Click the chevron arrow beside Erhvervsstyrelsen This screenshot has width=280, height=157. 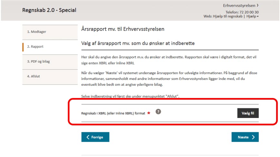pyautogui.click(x=257, y=5)
